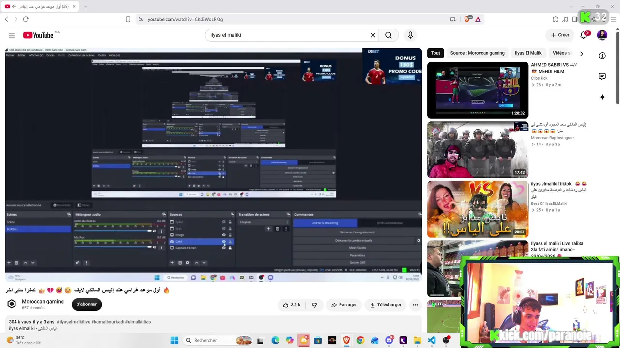Open the comments panel icon on the right
This screenshot has width=620, height=348.
[602, 76]
